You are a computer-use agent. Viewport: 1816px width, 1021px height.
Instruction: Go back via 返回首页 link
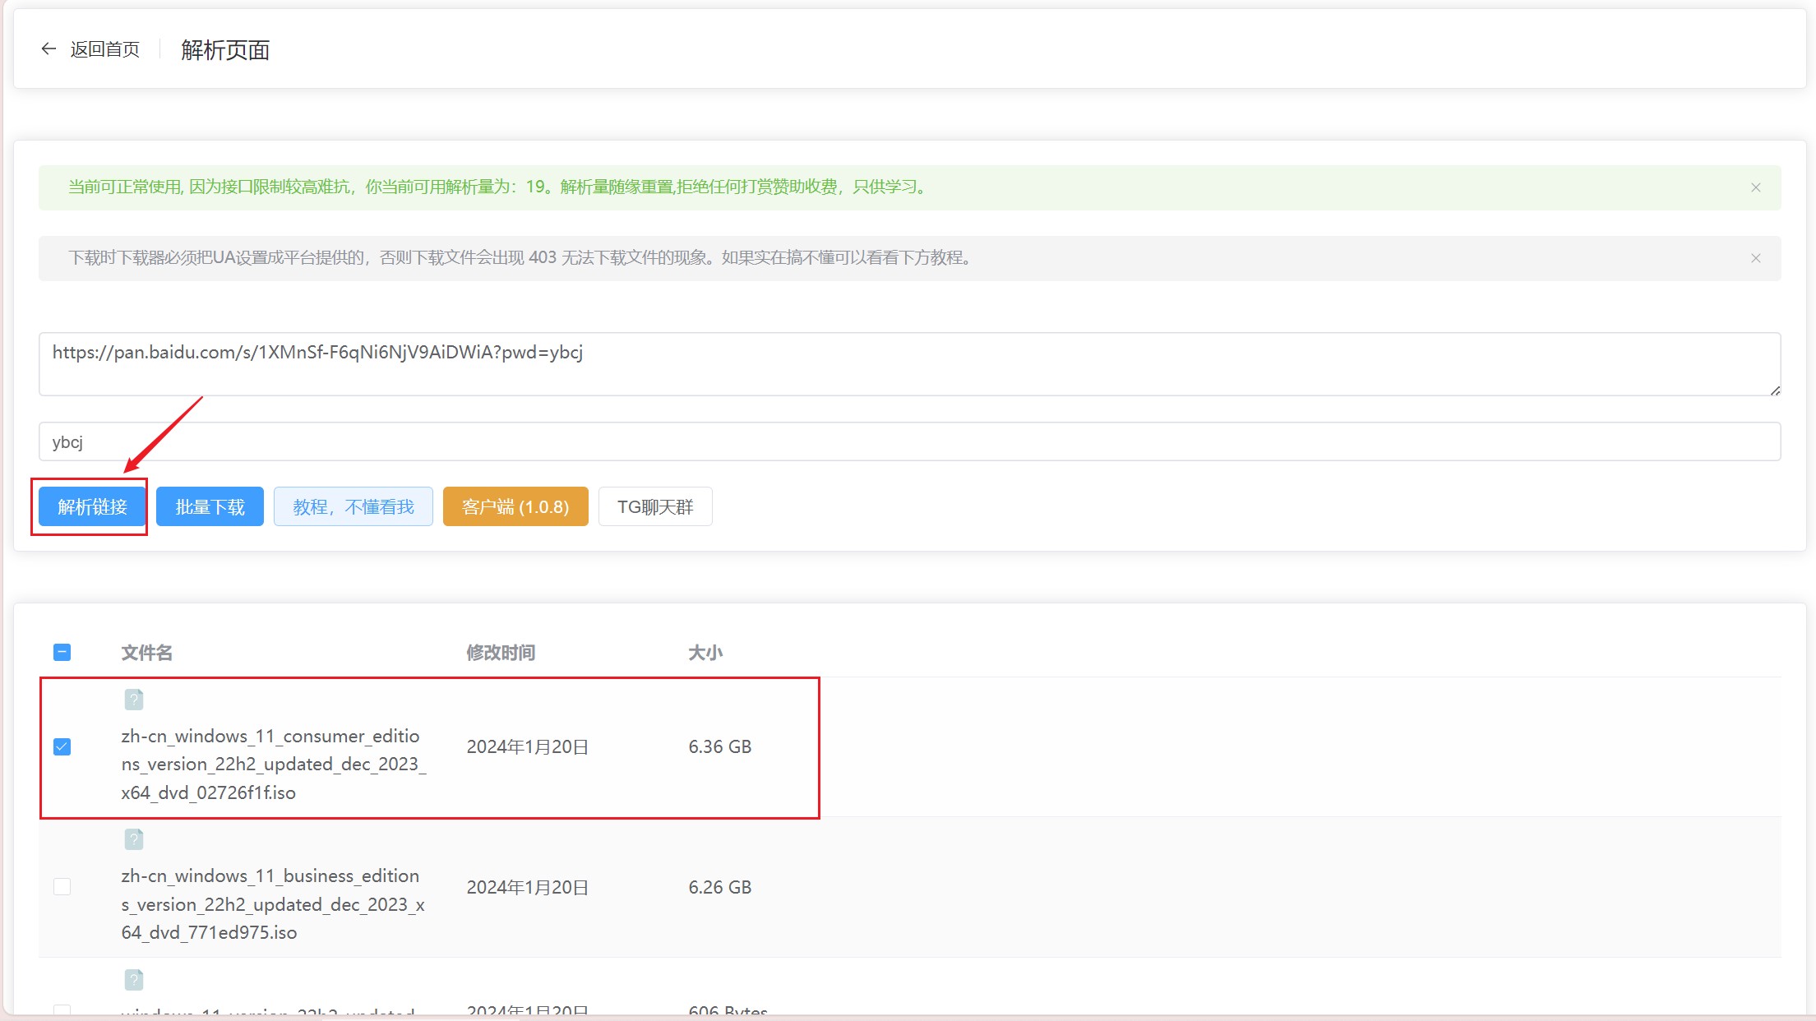pos(104,49)
